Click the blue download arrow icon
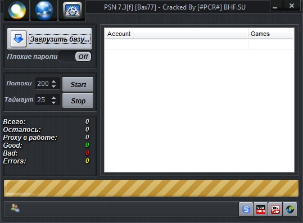303x223 pixels. tap(19, 39)
